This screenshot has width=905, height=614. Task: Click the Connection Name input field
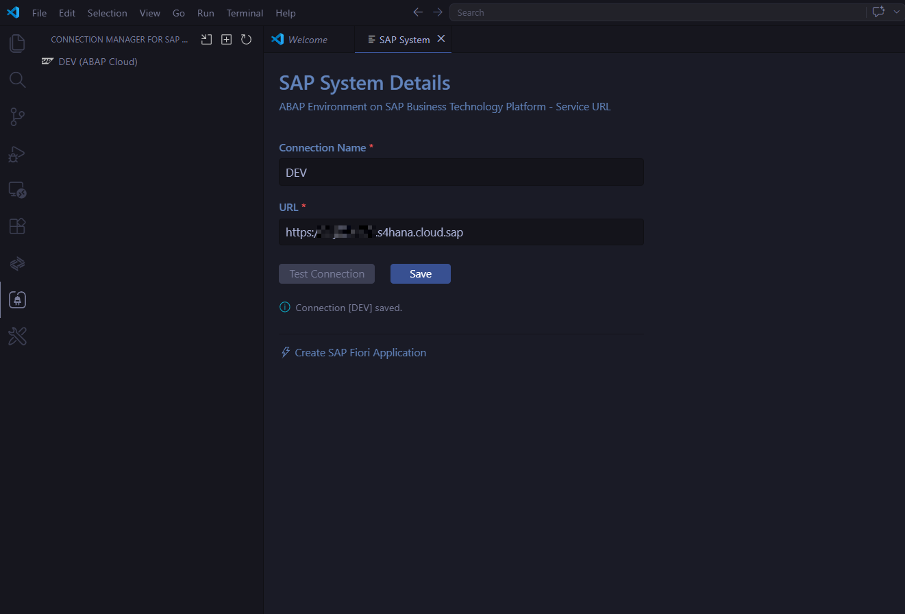(461, 173)
